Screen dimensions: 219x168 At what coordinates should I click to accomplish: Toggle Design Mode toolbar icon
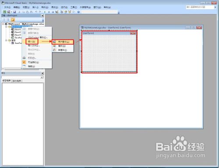[57, 12]
